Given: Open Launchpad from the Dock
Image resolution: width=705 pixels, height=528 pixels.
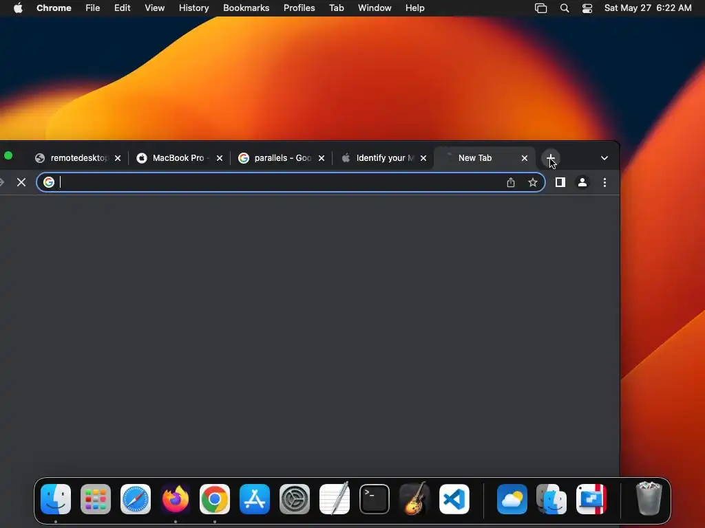Looking at the screenshot, I should pos(95,499).
